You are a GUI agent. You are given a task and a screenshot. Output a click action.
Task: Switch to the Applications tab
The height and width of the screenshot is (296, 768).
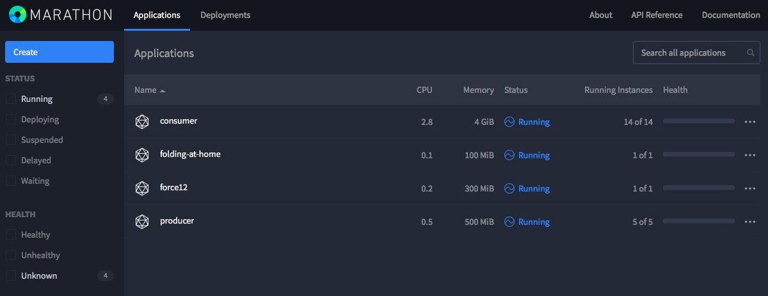157,15
